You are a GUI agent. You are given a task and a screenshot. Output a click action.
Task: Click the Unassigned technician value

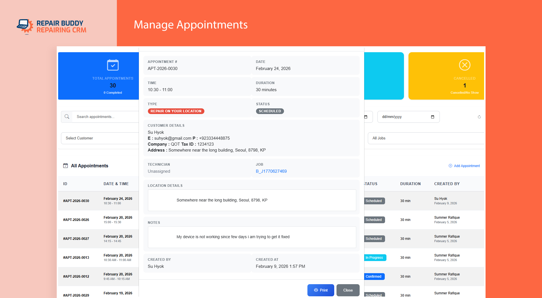pyautogui.click(x=159, y=171)
